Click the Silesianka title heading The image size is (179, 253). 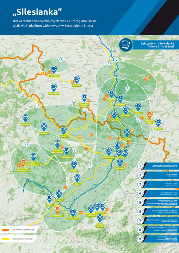(x=37, y=12)
